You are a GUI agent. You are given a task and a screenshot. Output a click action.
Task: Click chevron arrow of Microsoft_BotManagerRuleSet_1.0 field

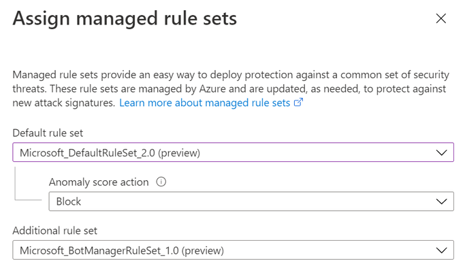pos(442,250)
